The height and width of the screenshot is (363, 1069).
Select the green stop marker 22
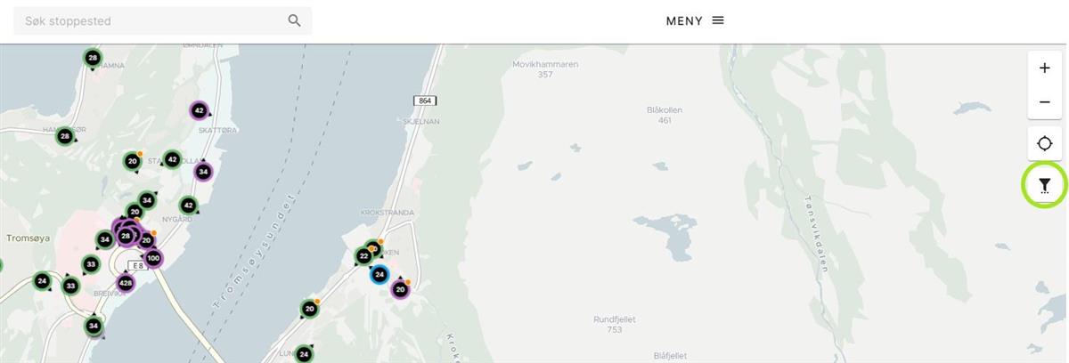363,256
